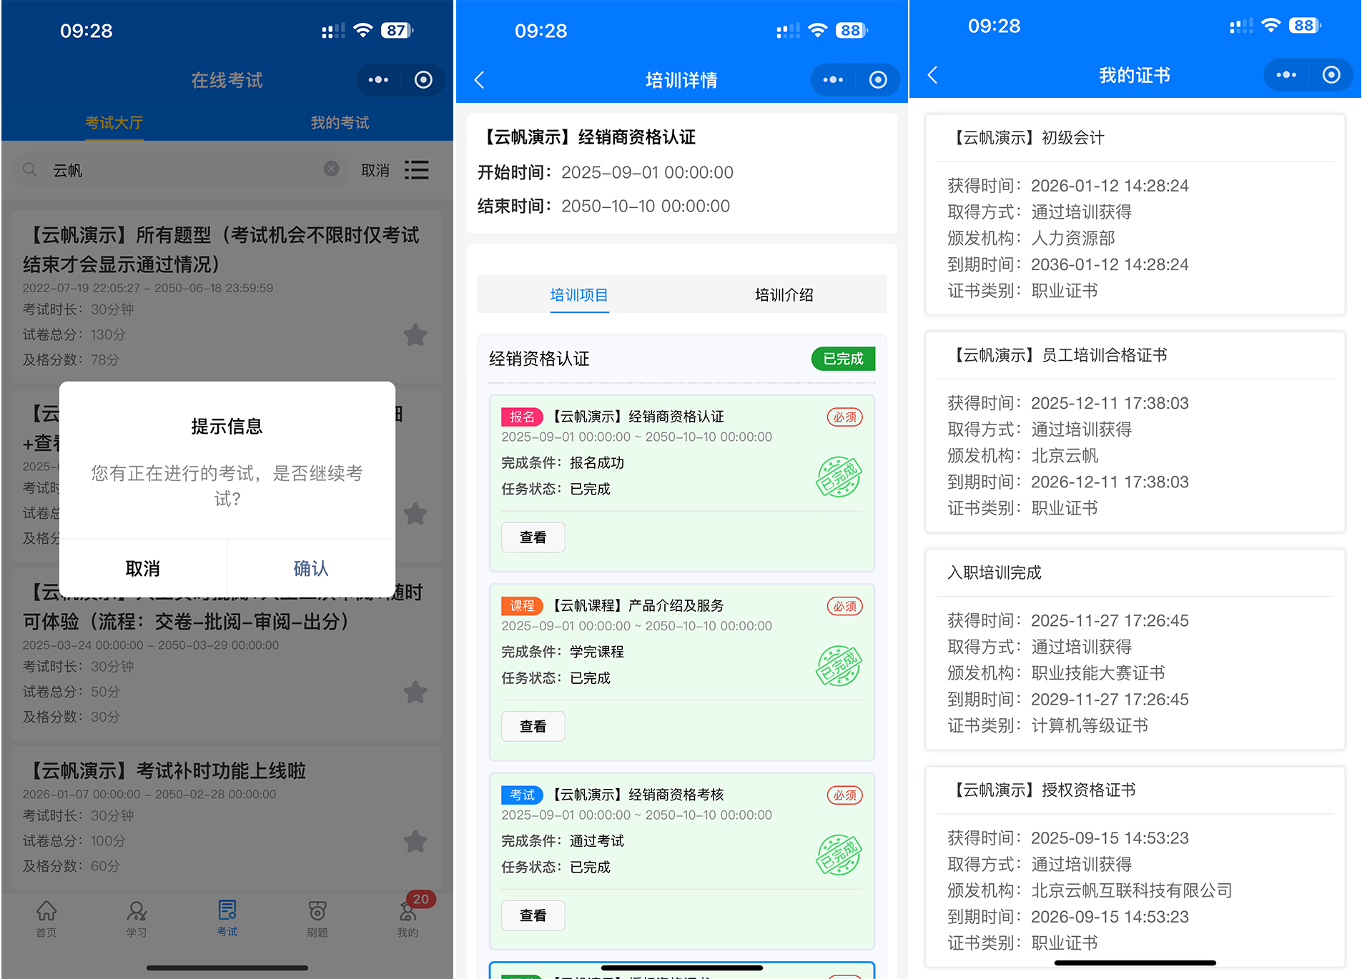The width and height of the screenshot is (1362, 979).
Task: Tap the back arrow on 培训详情 page
Action: [479, 80]
